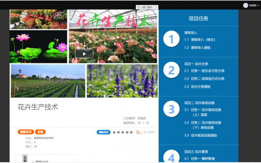This screenshot has width=261, height=163.
Task: Click the purple salvia flowers thumbnail
Action: pyautogui.click(x=122, y=81)
